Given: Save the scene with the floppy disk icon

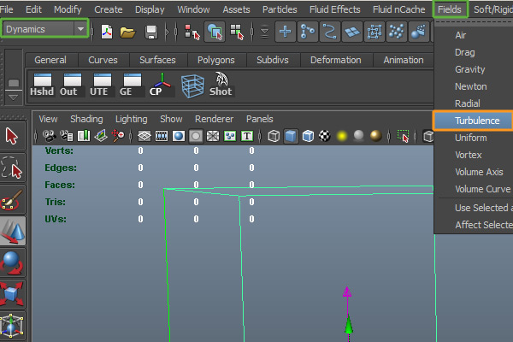Looking at the screenshot, I should pos(151,32).
